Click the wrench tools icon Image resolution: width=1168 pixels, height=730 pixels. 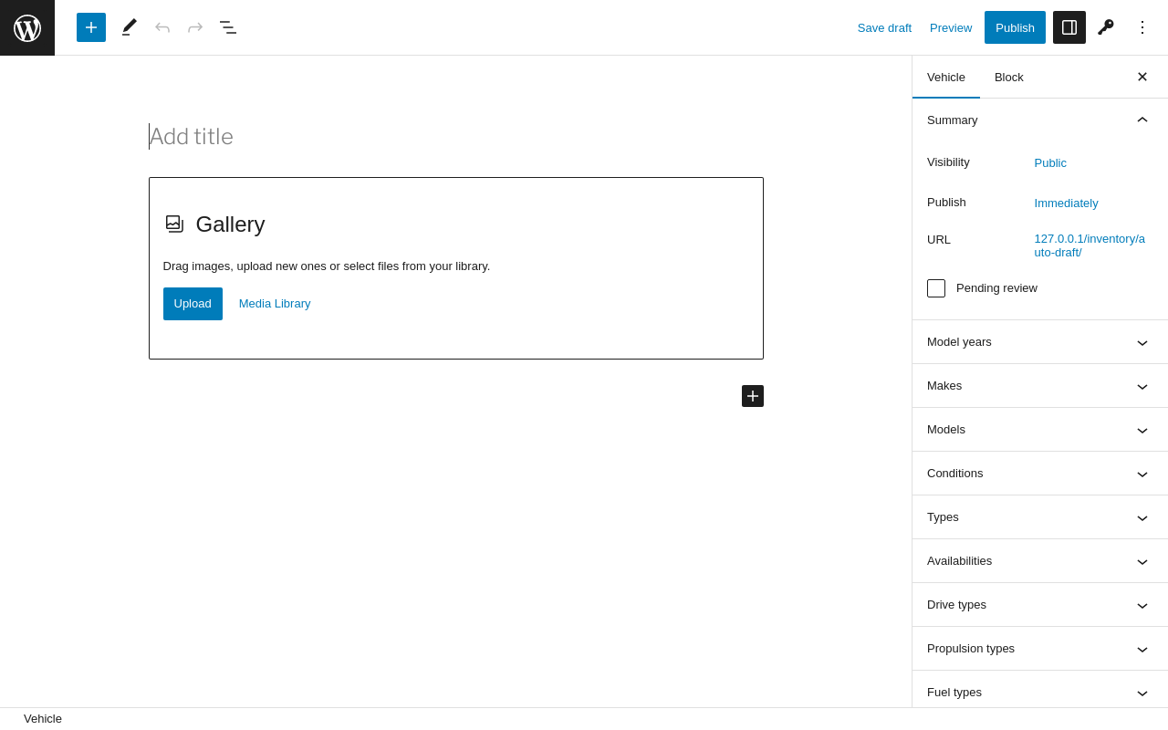1106,27
